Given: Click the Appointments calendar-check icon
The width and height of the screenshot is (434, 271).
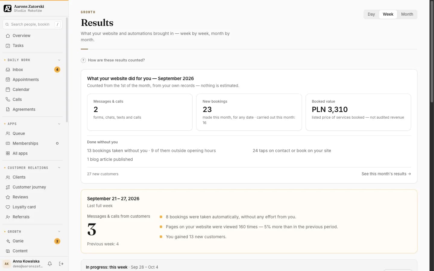Looking at the screenshot, I should click(8, 79).
